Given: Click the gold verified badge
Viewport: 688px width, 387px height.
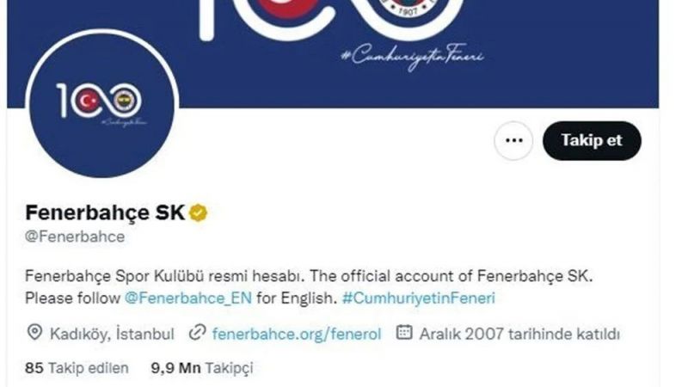Looking at the screenshot, I should tap(199, 212).
